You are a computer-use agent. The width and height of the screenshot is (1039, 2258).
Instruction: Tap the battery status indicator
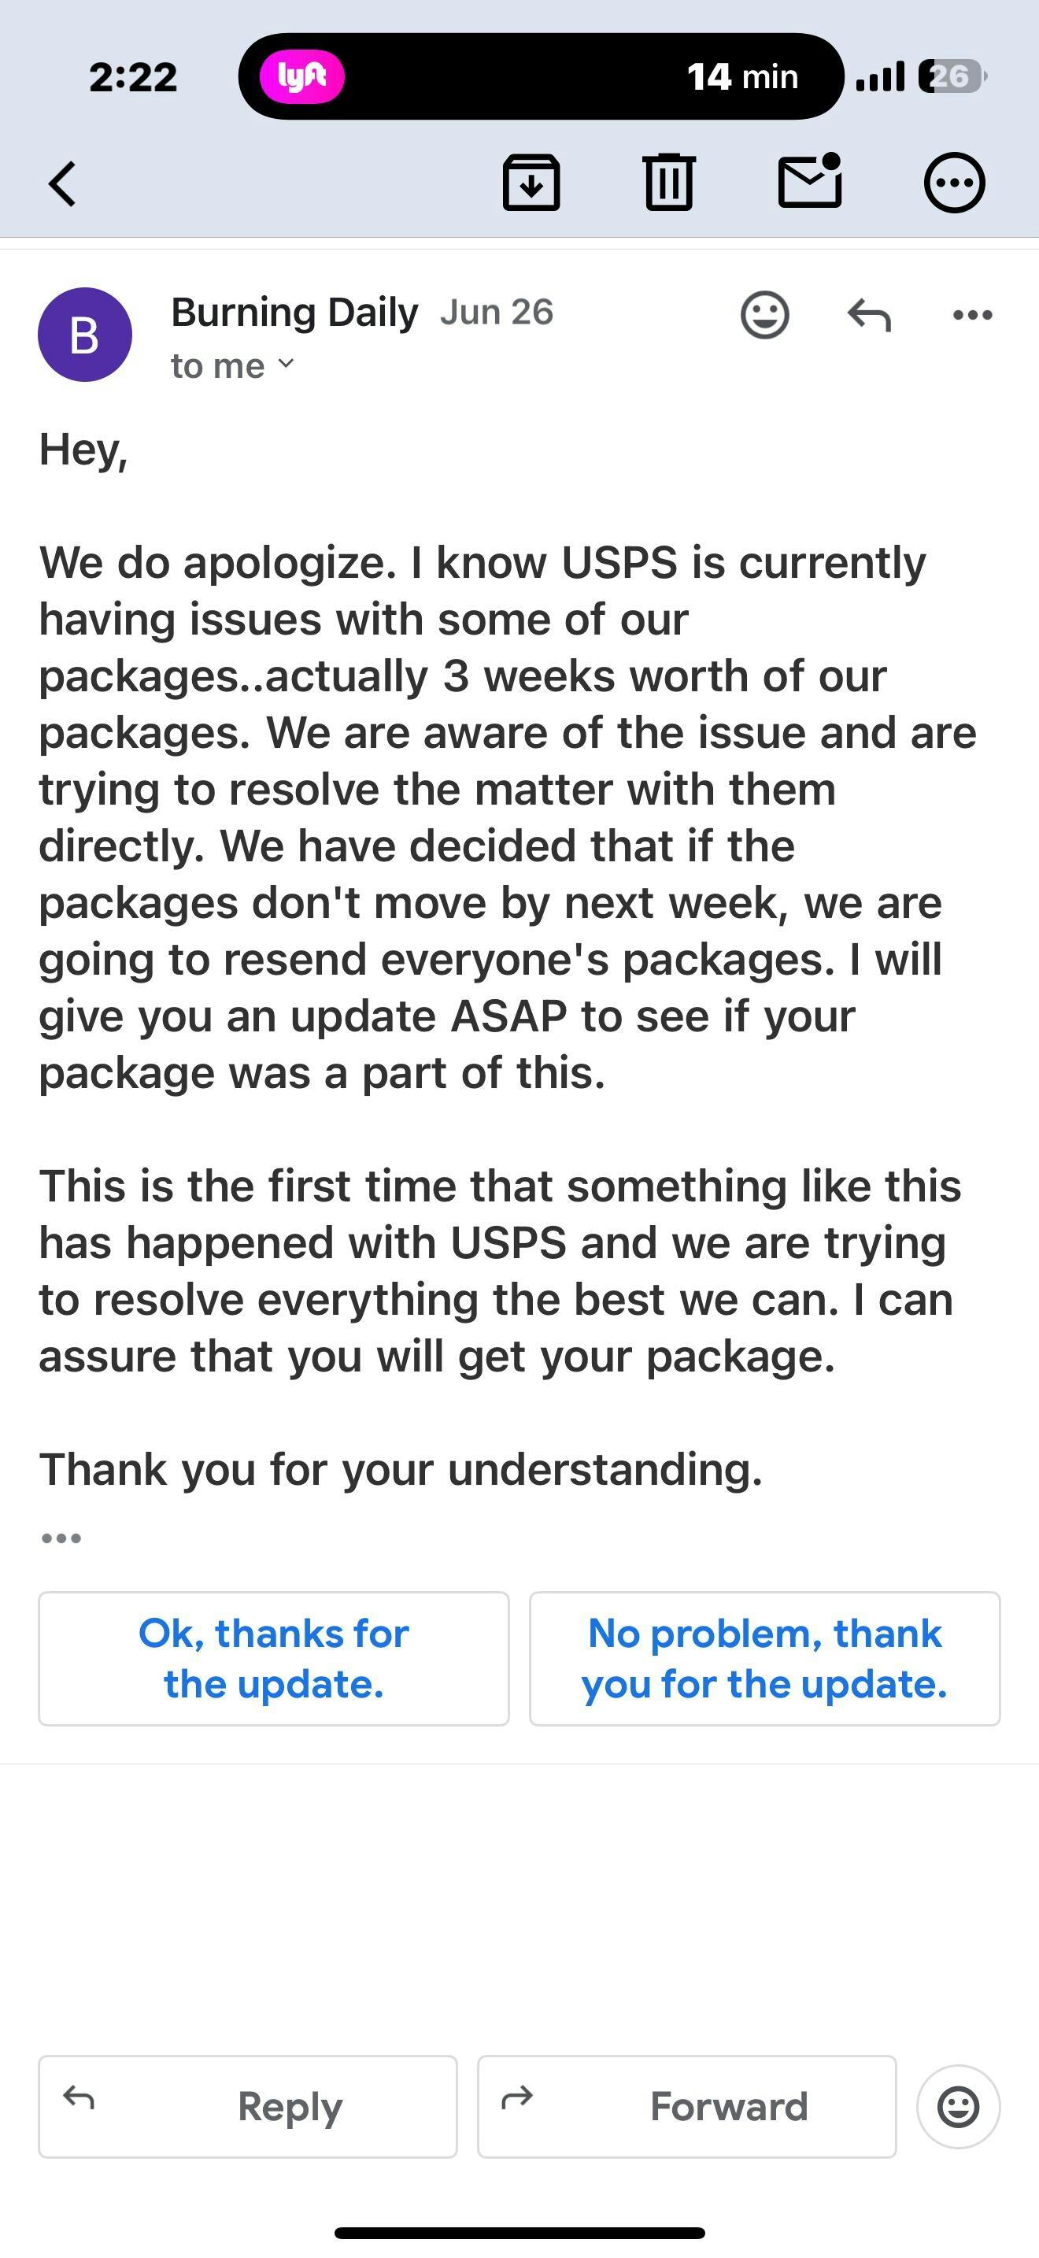(953, 77)
